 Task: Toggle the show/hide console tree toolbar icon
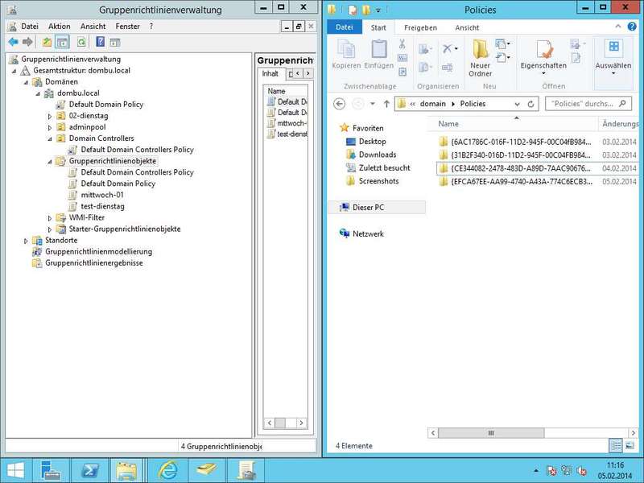click(x=62, y=42)
